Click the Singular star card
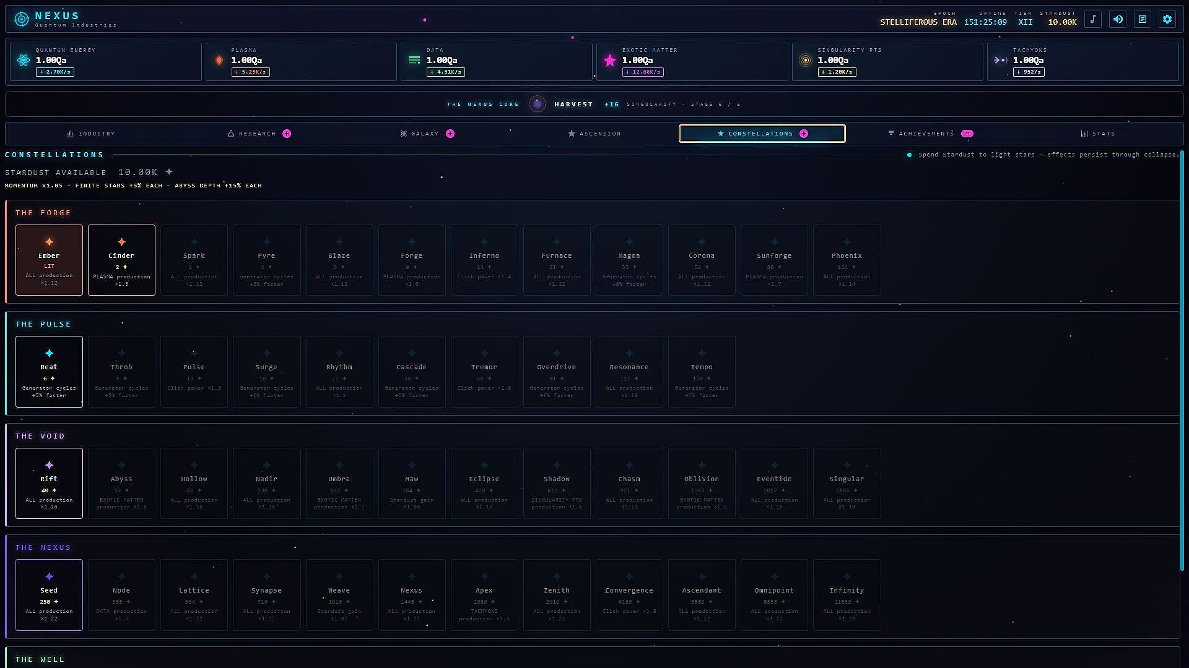1189x668 pixels. tap(847, 483)
